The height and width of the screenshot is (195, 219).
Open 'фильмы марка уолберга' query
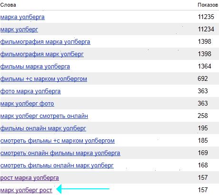click(x=35, y=67)
